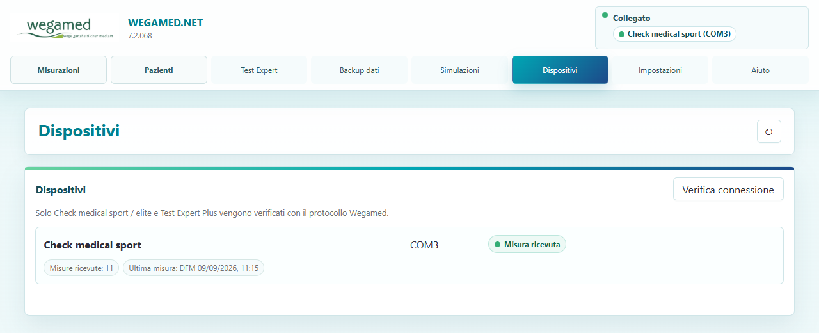Click the WEGAMED.NET title text

click(165, 22)
